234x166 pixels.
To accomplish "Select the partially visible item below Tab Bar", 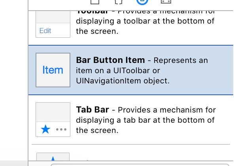I will coord(53,157).
